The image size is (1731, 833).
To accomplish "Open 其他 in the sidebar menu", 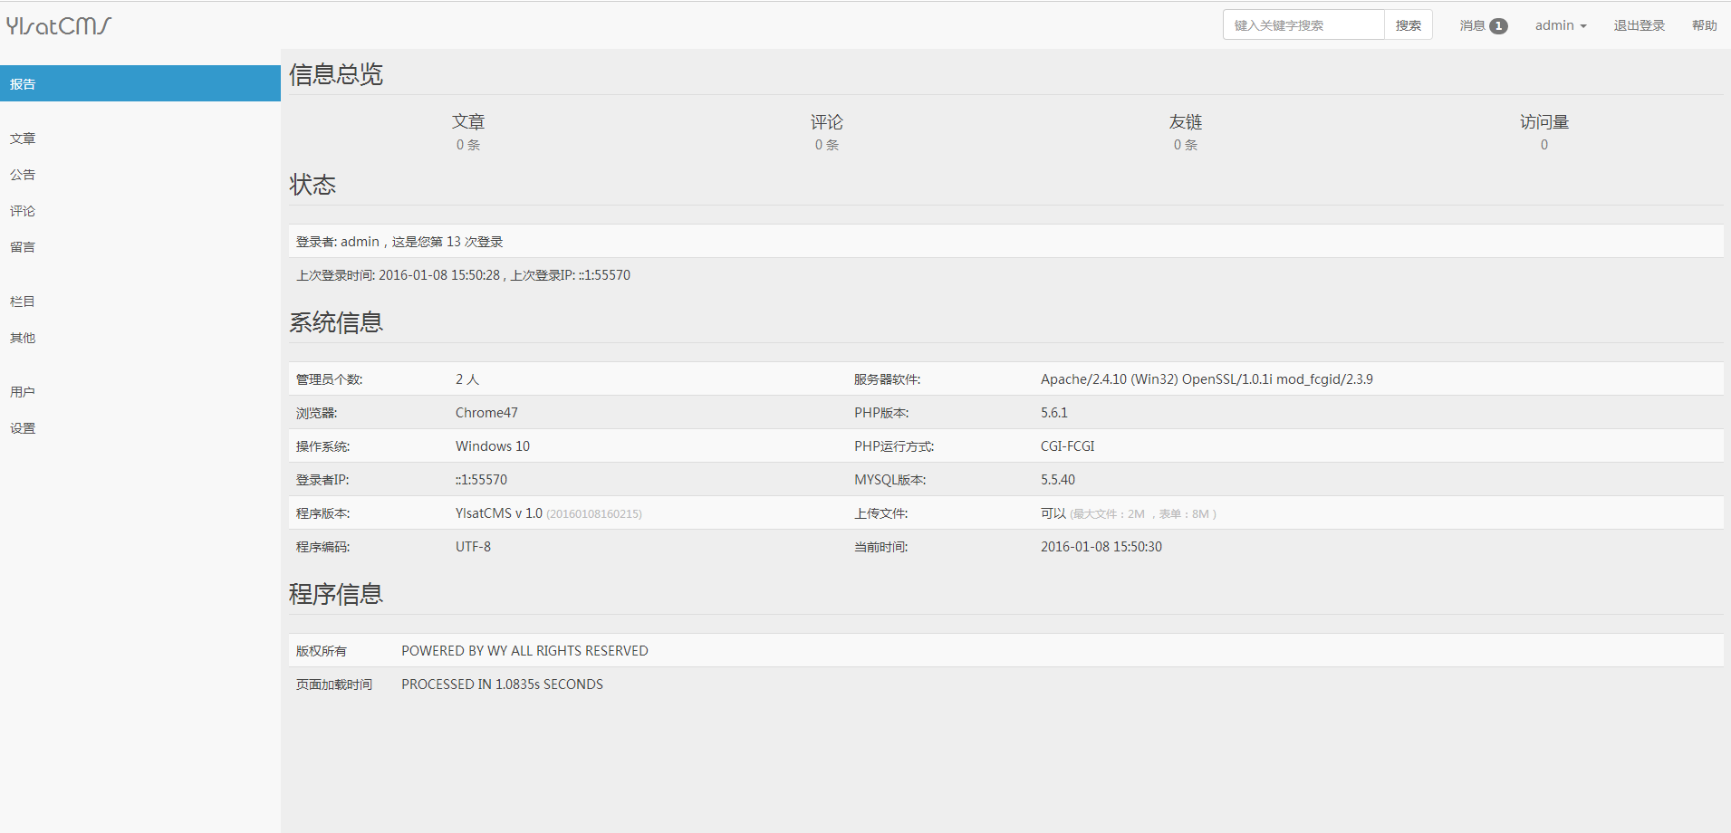I will pos(140,337).
